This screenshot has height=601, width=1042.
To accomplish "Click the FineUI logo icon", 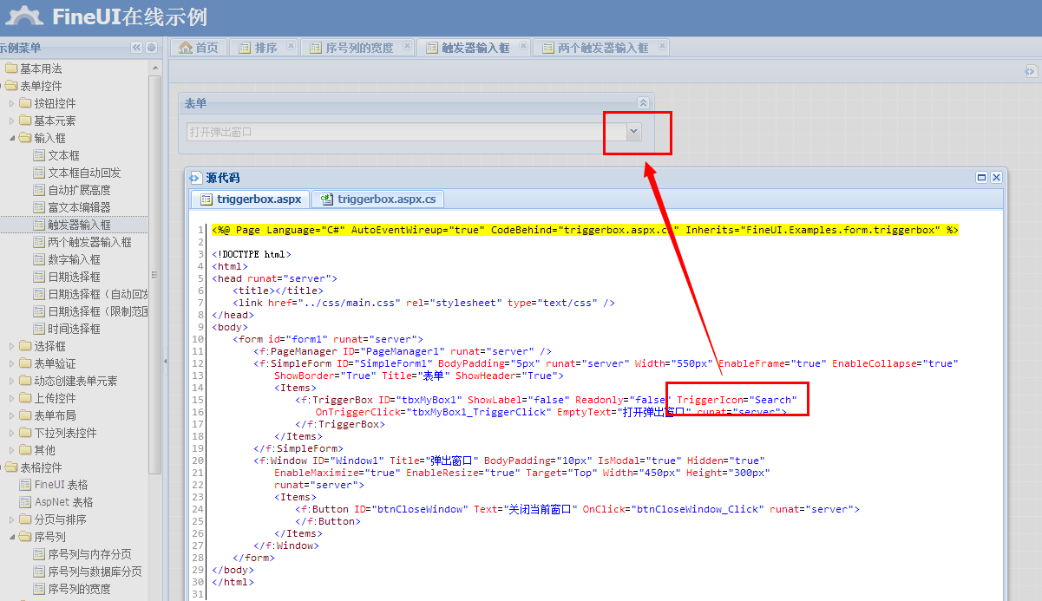I will pyautogui.click(x=23, y=16).
